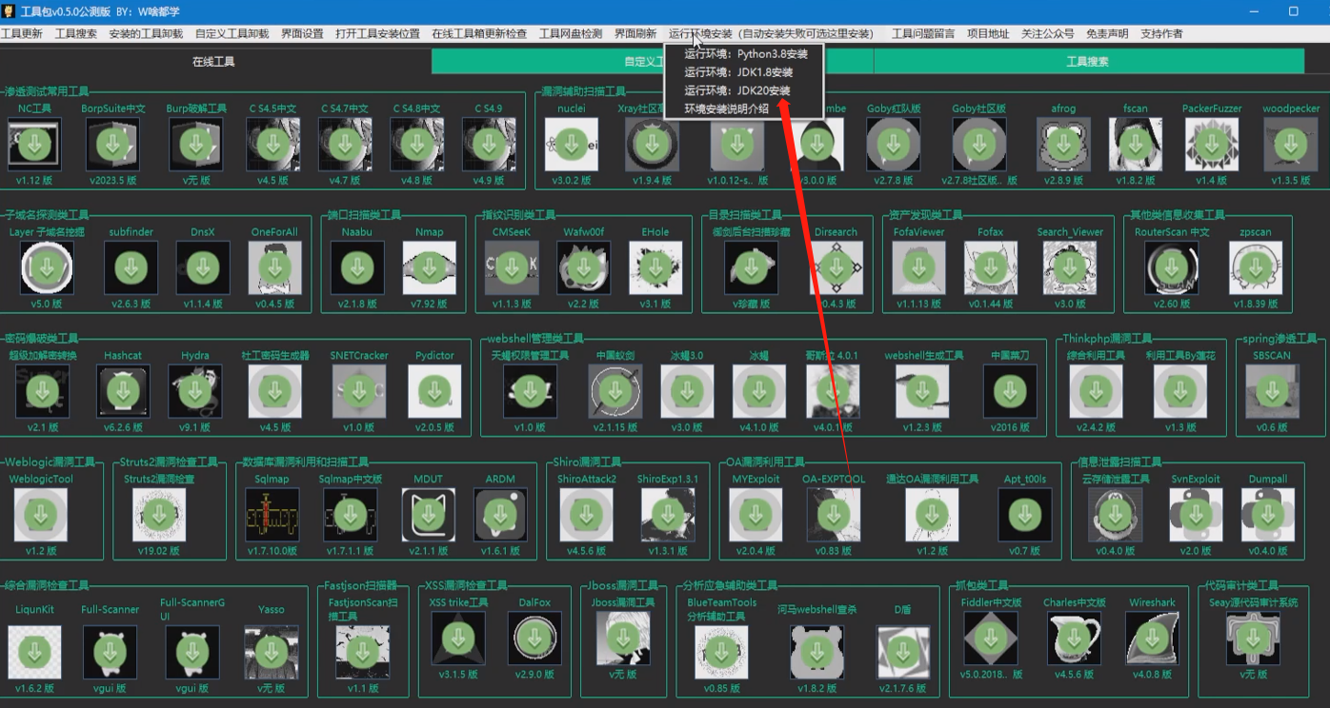
Task: Open the 界面设置 menu
Action: (x=302, y=33)
